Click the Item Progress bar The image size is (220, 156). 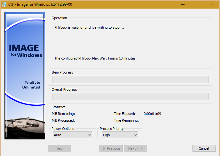130,79
